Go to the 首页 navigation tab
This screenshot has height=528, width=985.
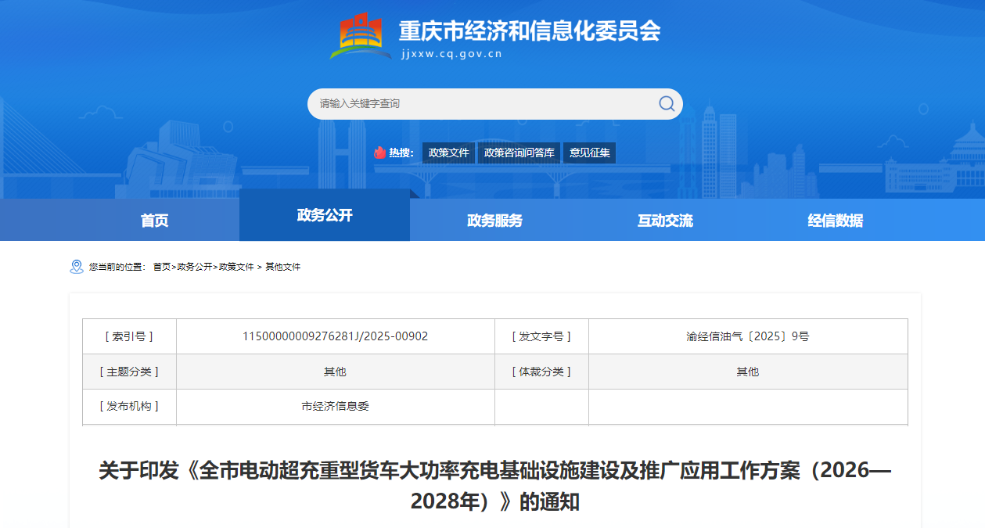[x=154, y=221]
